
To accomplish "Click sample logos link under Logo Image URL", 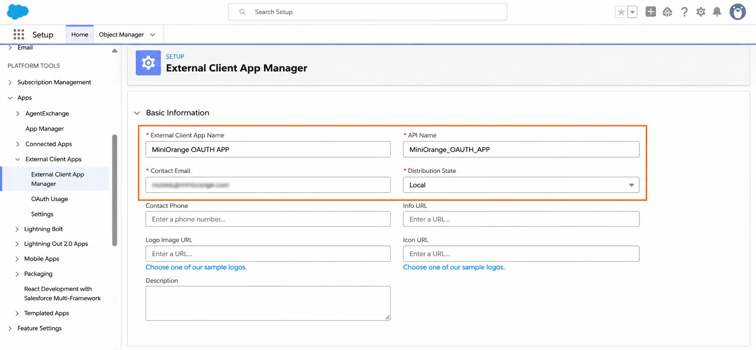I will [x=196, y=267].
